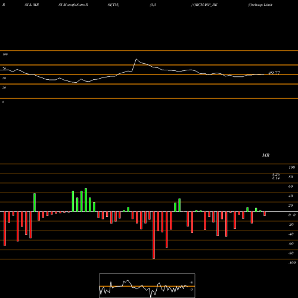Click the current RSI value 49.77

[x=274, y=73]
